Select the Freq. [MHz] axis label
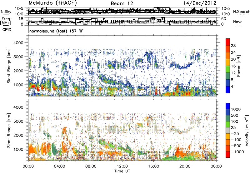Image resolution: width=250 pixels, height=173 pixels. 6,21
